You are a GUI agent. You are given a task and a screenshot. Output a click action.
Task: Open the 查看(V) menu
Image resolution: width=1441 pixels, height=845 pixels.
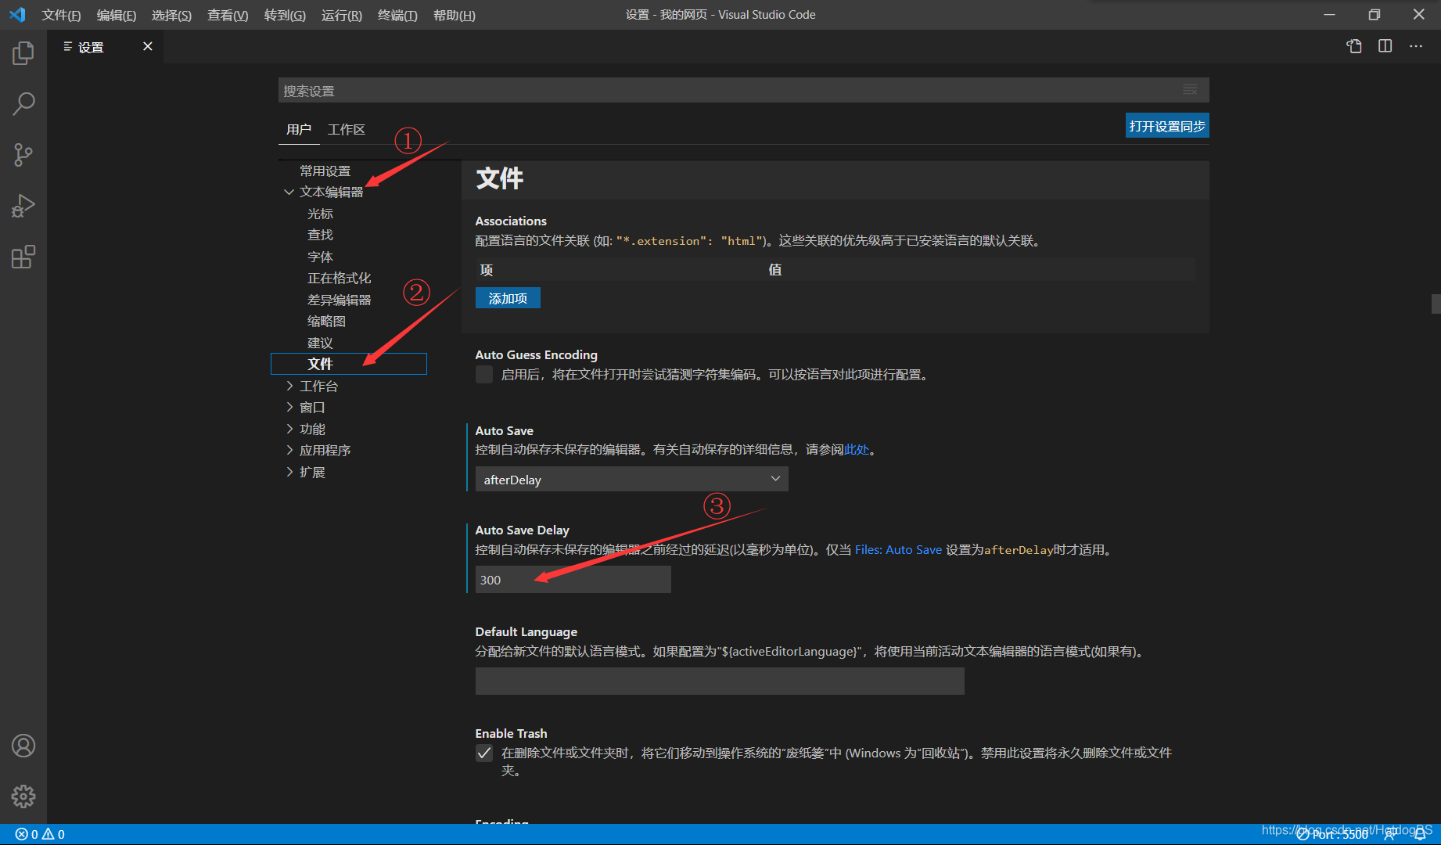tap(228, 15)
